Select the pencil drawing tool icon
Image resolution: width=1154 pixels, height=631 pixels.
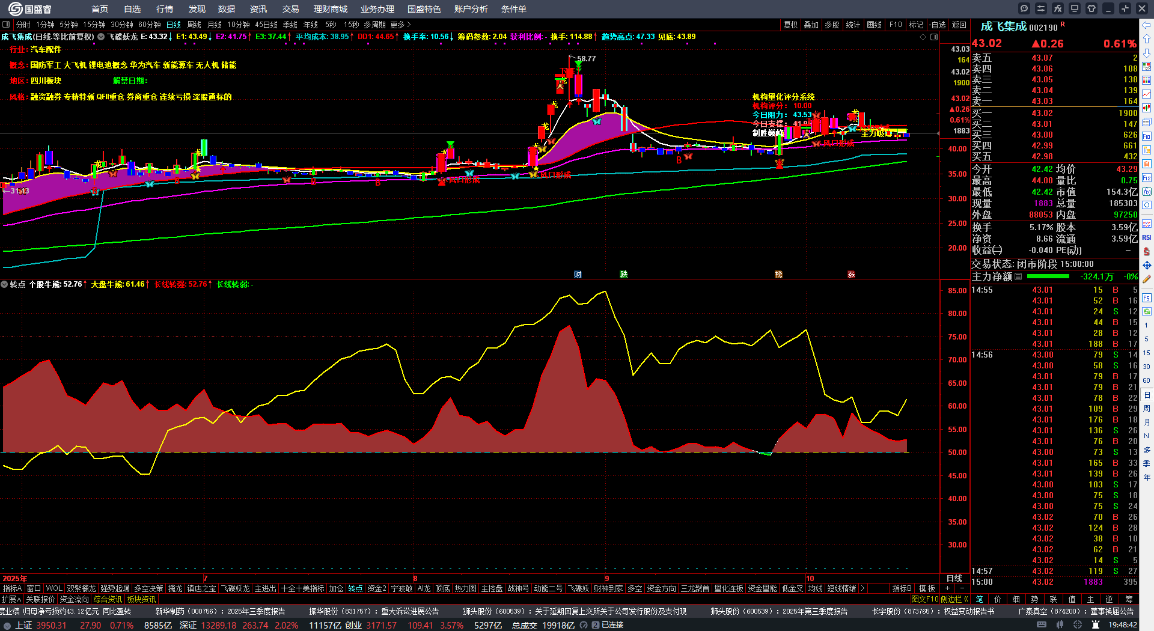coord(1147,279)
